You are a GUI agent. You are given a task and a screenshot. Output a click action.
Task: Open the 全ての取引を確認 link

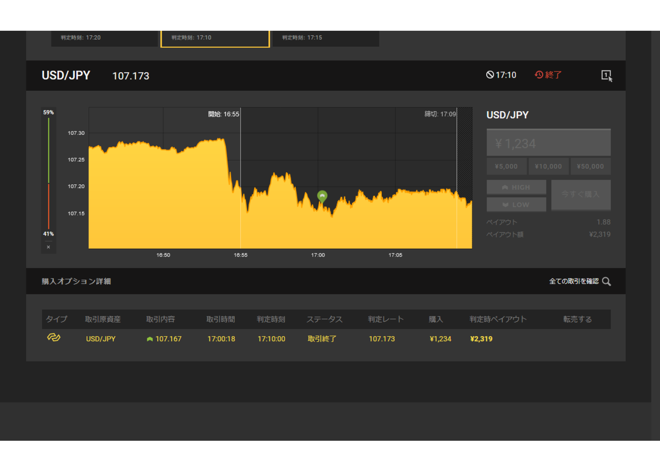tap(574, 281)
